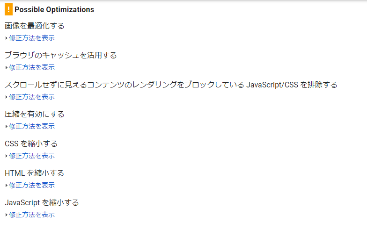The width and height of the screenshot is (367, 230).
Task: Select the スクロールせずに見えるコンテンツ rule title
Action: (171, 85)
